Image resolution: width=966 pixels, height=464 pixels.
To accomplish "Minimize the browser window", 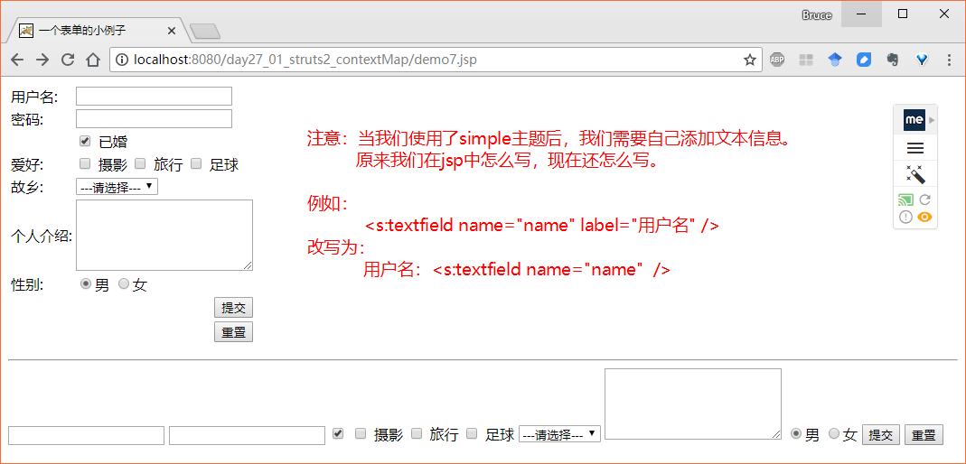I will tap(860, 14).
